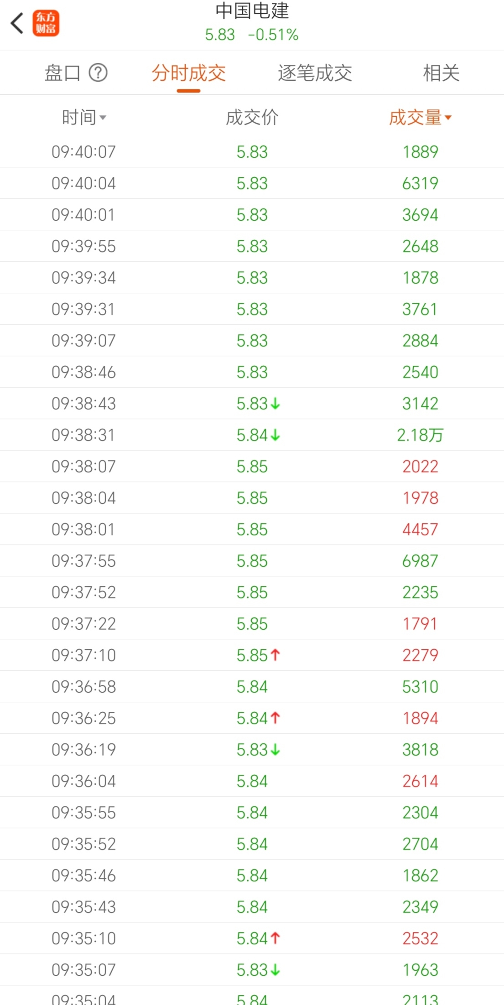504x1005 pixels.
Task: Select the 分时成交 tab
Action: (x=189, y=73)
